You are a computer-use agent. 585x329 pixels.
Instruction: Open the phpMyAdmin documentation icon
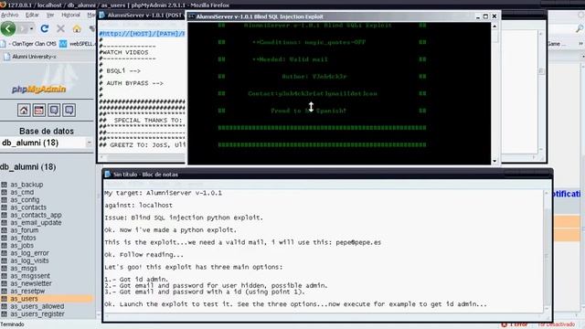click(54, 110)
